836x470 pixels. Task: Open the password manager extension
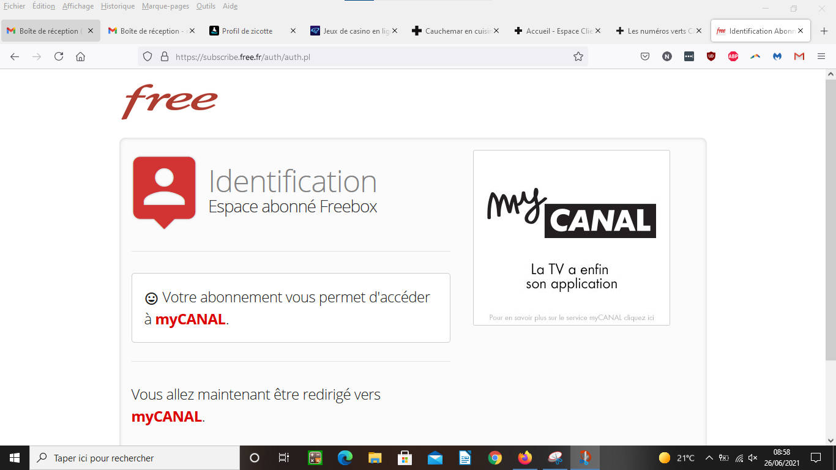689,56
